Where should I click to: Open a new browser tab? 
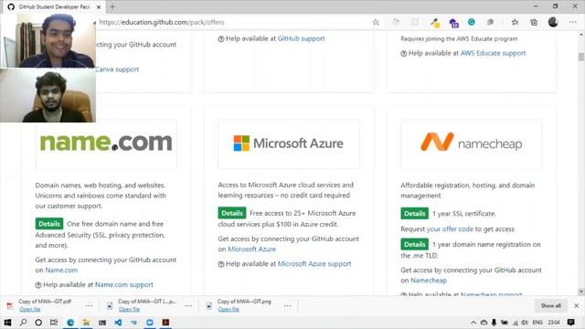pyautogui.click(x=112, y=6)
